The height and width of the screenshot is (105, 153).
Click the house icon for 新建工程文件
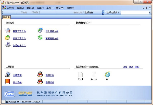pos(8,31)
